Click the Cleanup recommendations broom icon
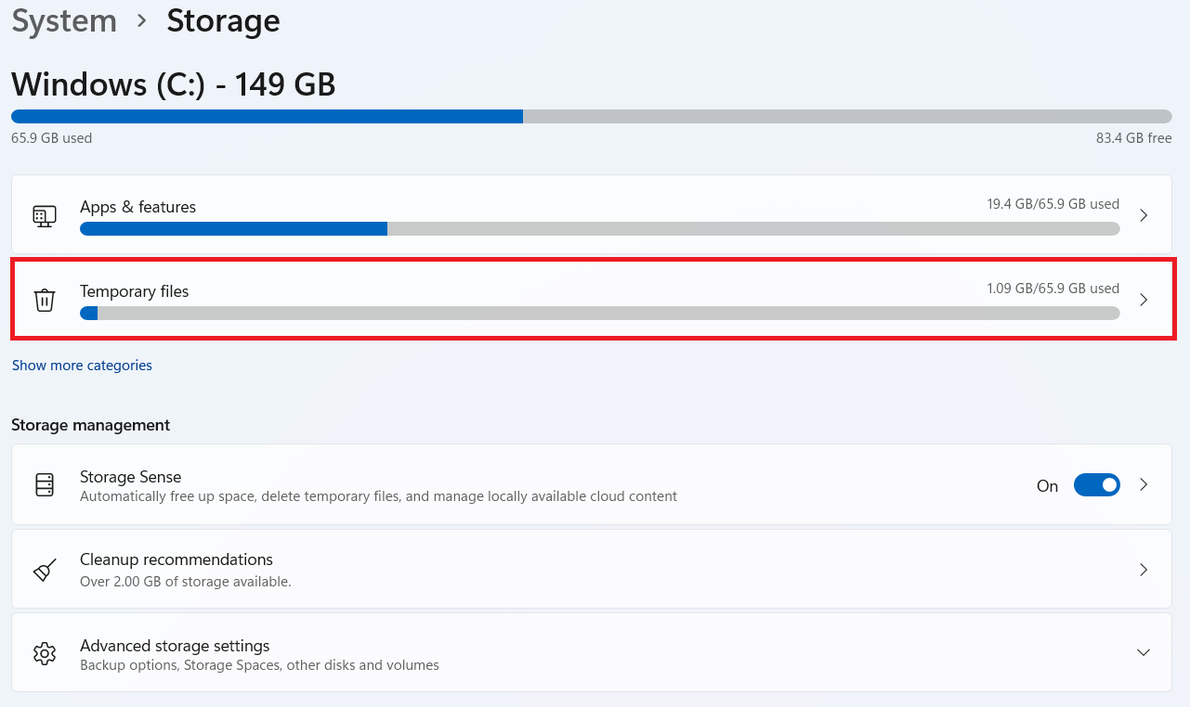 click(45, 569)
